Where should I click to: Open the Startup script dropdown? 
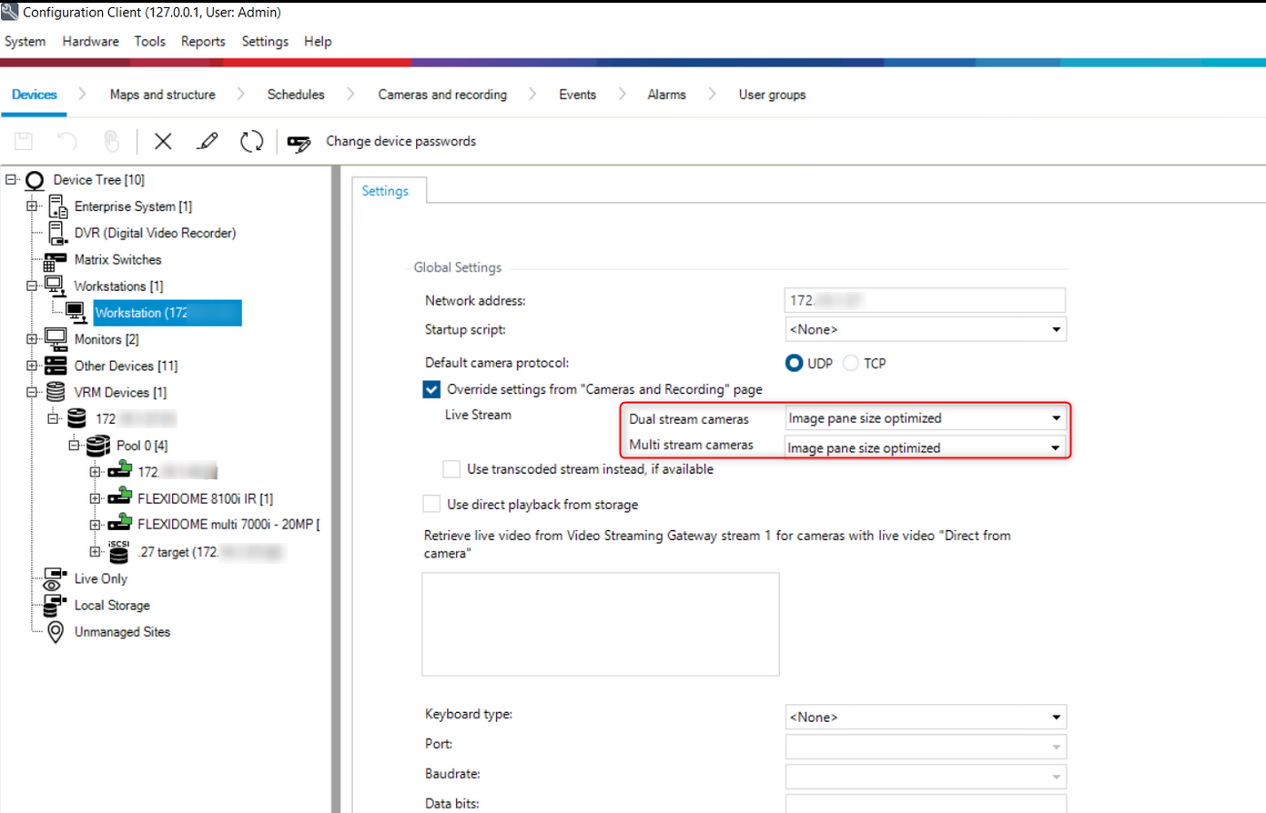(x=1056, y=329)
